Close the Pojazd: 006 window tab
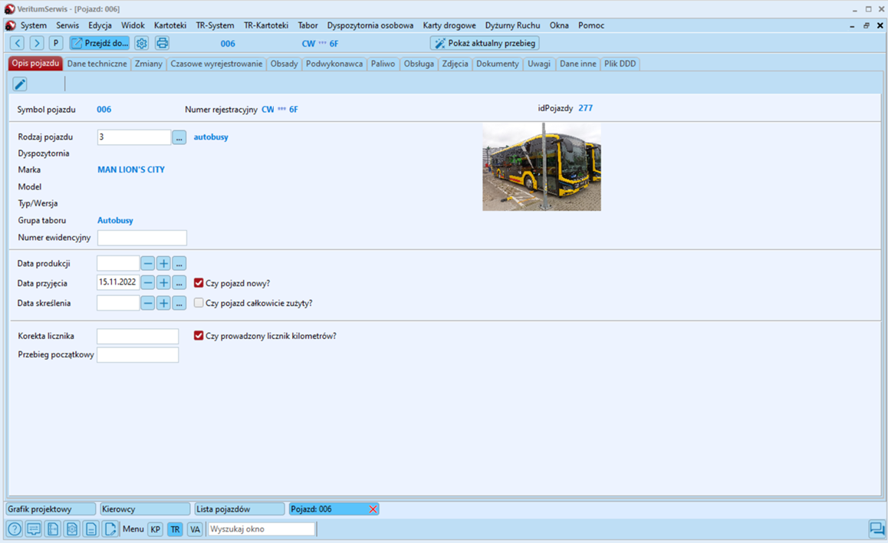The height and width of the screenshot is (543, 888). 373,509
